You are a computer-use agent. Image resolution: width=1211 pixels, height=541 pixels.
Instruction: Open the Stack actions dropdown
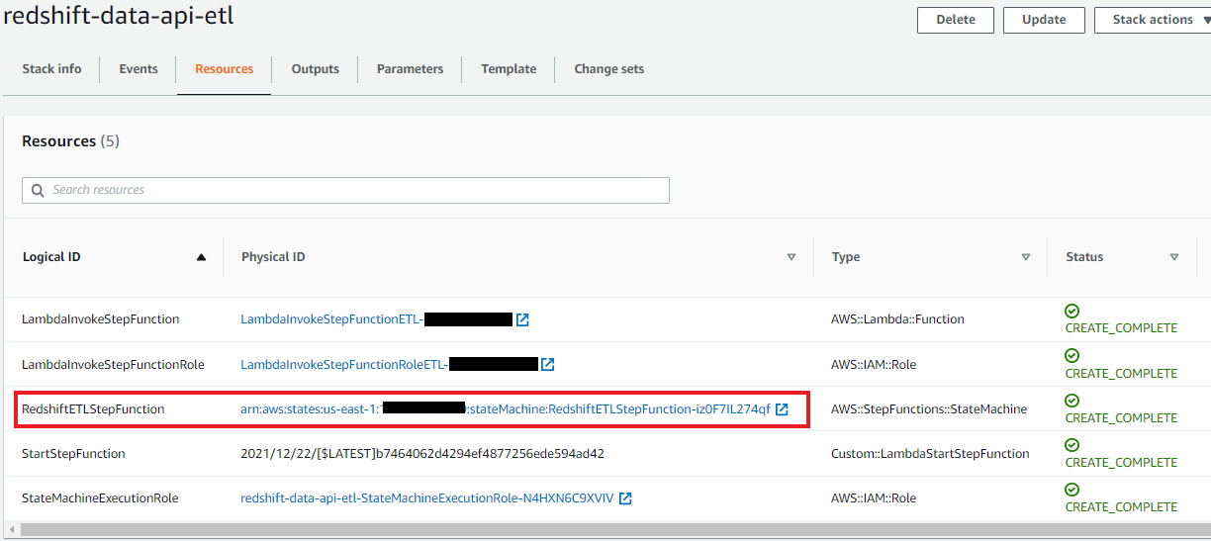[x=1153, y=20]
